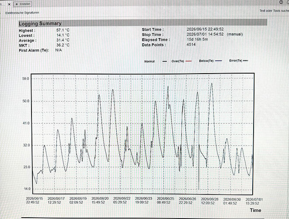Click the Highest value 57.1 °C
The image size is (289, 219).
click(x=63, y=30)
